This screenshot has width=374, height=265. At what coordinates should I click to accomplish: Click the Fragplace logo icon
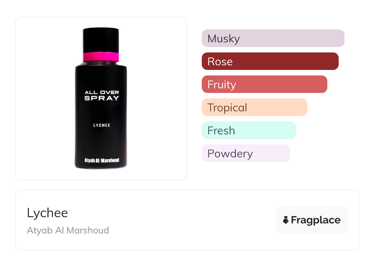286,220
